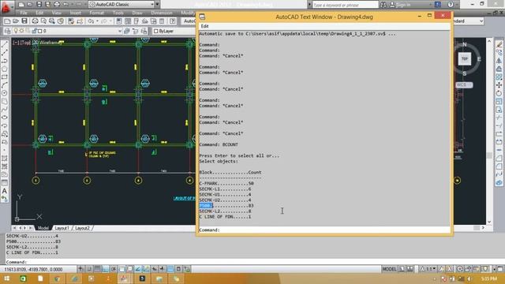Screen dimensions: 505x284
Task: Select the Rectangle draw tool
Action: coord(5,77)
